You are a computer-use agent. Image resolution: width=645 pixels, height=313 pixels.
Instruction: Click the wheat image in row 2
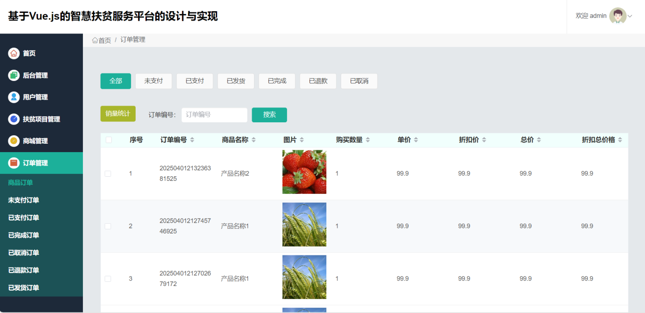coord(304,225)
